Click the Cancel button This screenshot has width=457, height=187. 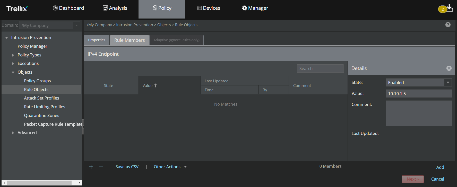[x=437, y=179]
